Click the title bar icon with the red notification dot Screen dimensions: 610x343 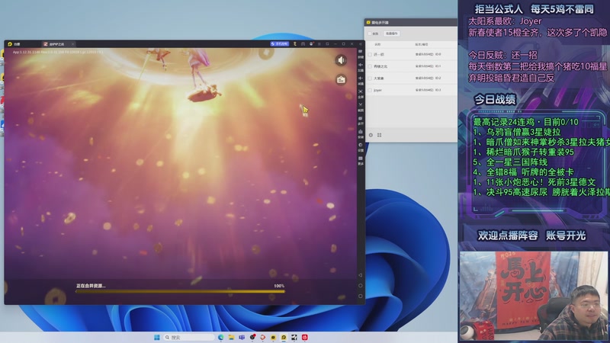pos(311,44)
